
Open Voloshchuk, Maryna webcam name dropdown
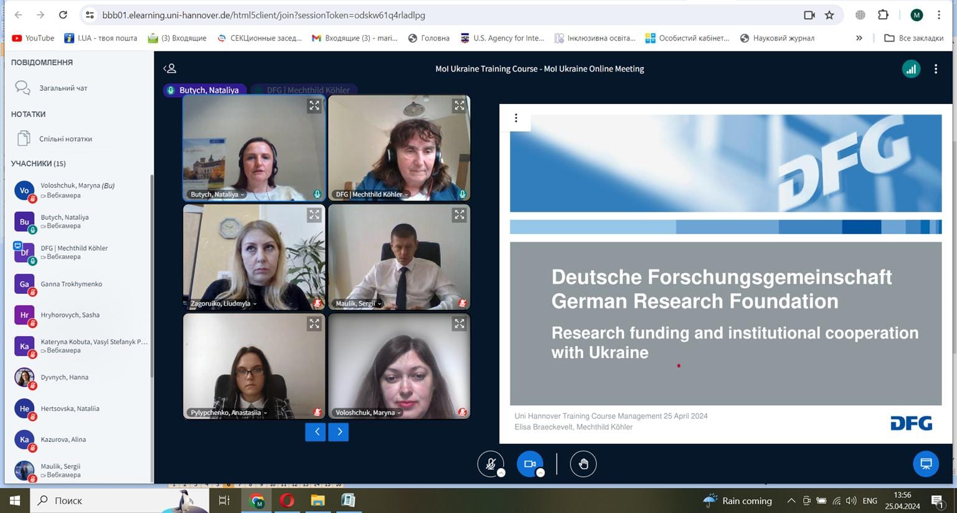(368, 413)
